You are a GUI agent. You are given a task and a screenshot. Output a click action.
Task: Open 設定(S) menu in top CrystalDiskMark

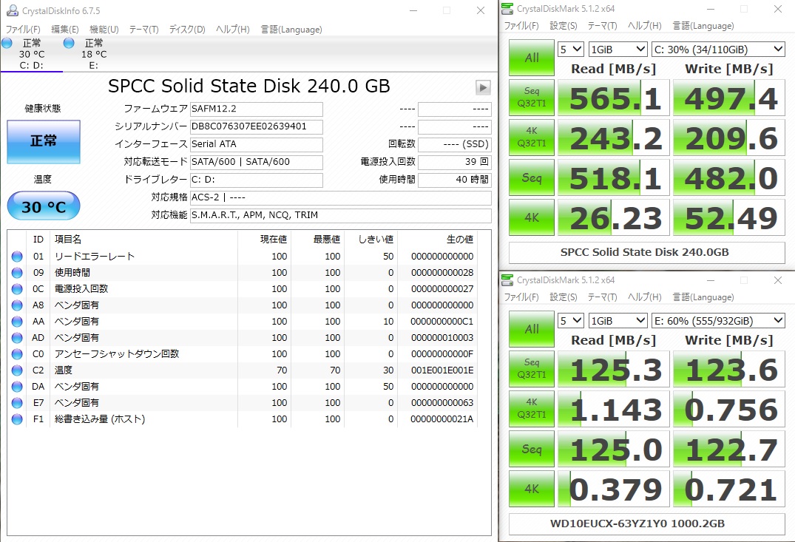coord(564,26)
